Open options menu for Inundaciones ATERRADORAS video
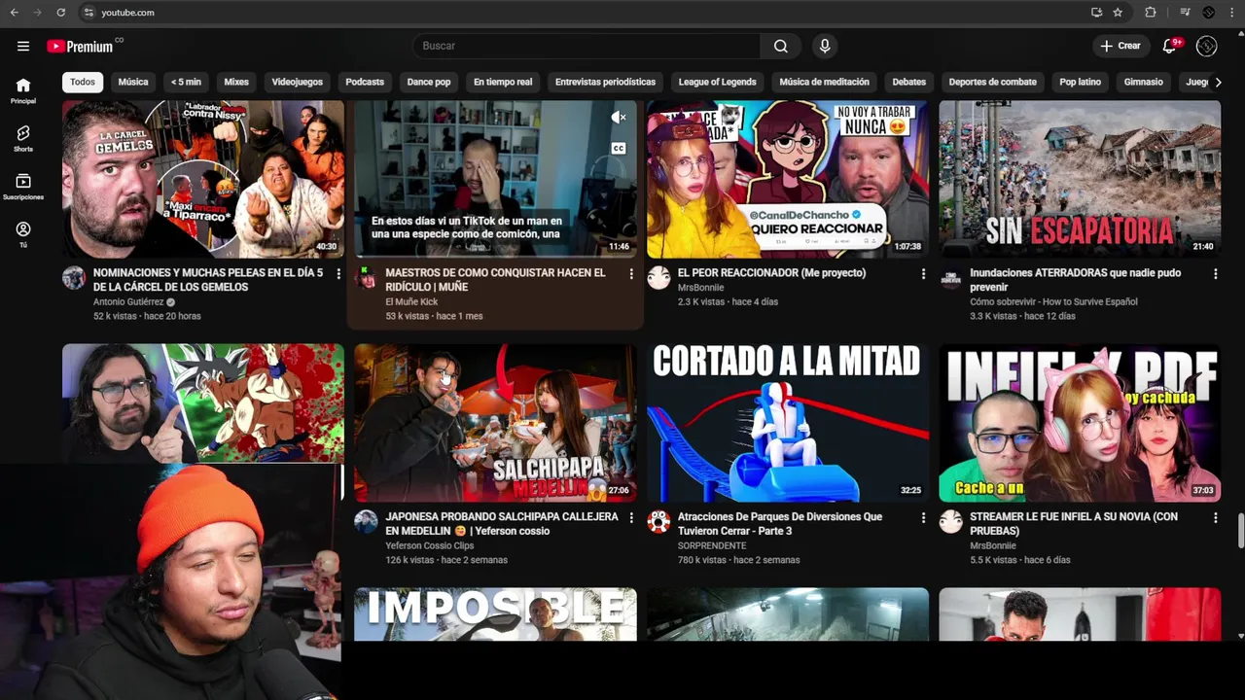Viewport: 1245px width, 700px height. 1215,274
